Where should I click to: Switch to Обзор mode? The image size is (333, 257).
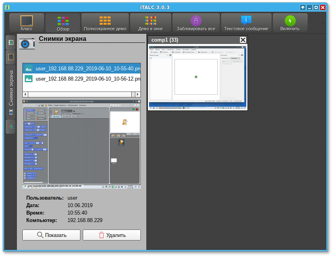(x=63, y=23)
